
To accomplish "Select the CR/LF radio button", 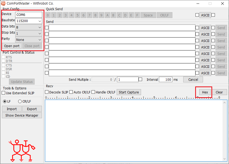I will tap(20, 102).
